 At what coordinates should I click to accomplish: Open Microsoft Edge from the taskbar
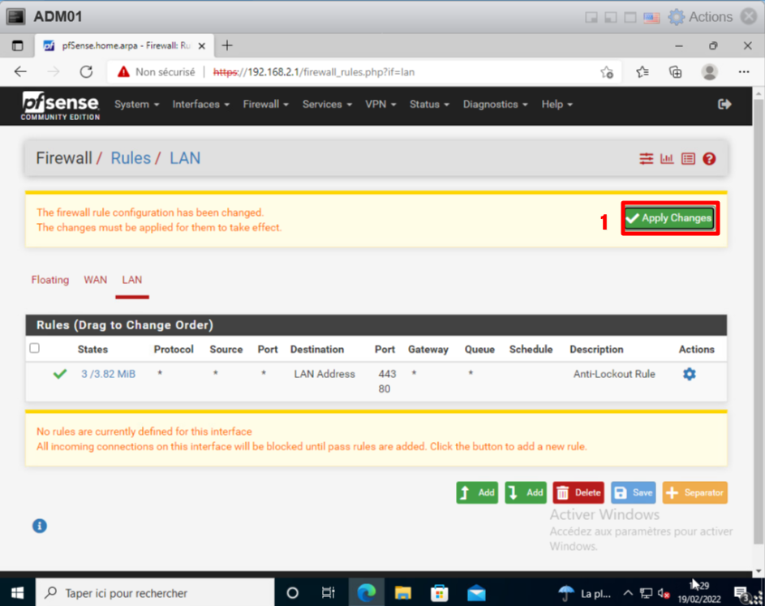click(x=366, y=592)
